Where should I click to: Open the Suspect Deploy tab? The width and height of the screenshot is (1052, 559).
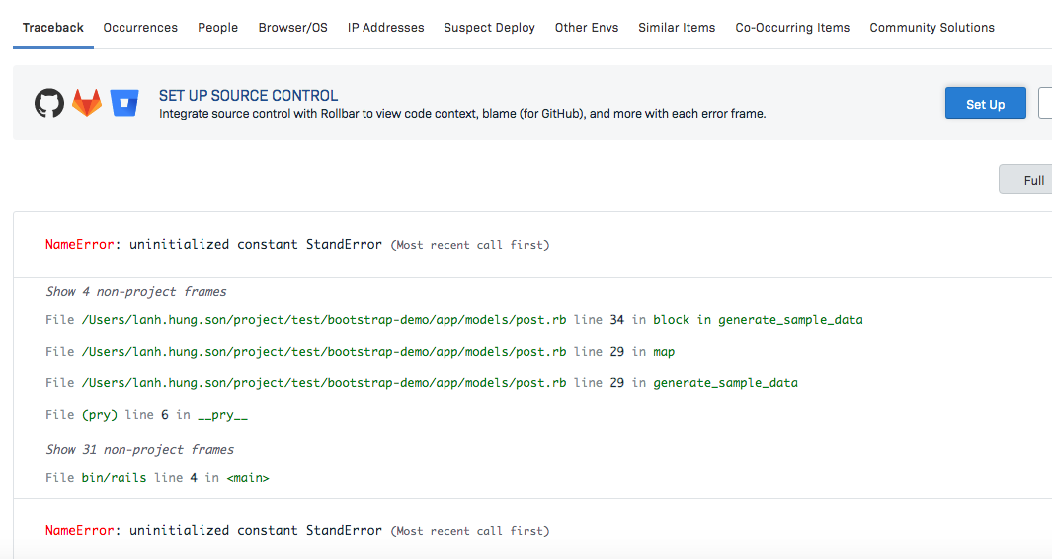pyautogui.click(x=489, y=28)
